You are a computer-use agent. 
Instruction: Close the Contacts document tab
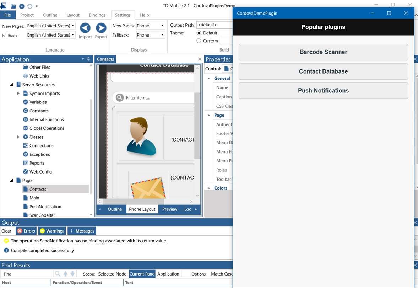200,59
